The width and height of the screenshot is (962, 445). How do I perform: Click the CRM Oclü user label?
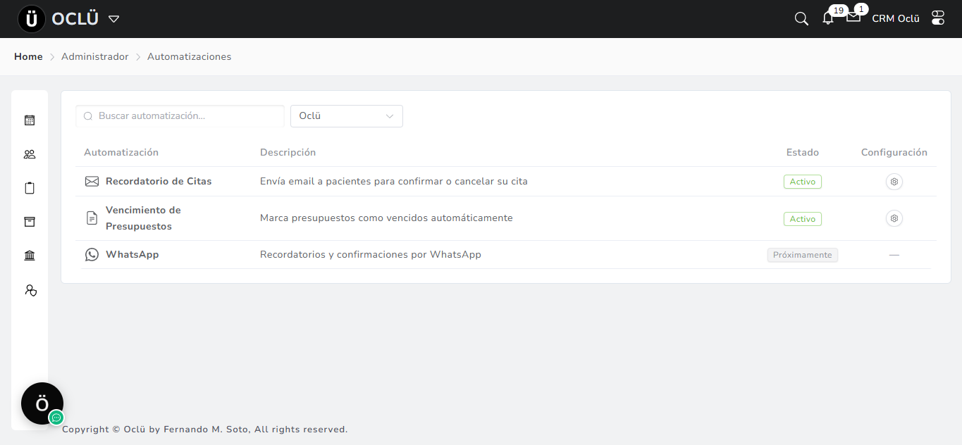pos(896,19)
